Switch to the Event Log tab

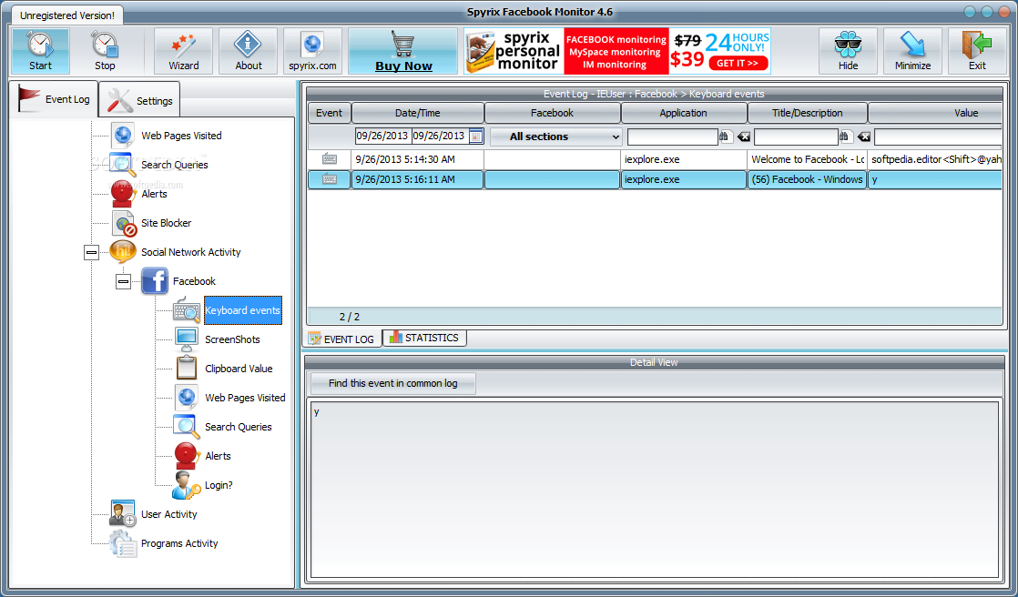coord(53,99)
